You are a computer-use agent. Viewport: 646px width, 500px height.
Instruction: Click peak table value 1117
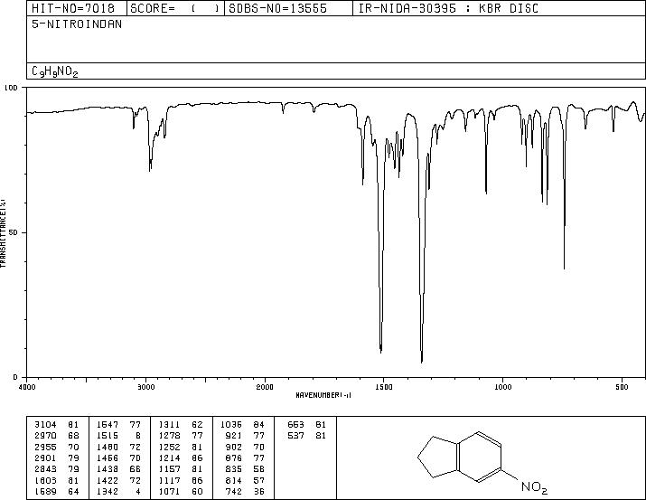(x=169, y=481)
